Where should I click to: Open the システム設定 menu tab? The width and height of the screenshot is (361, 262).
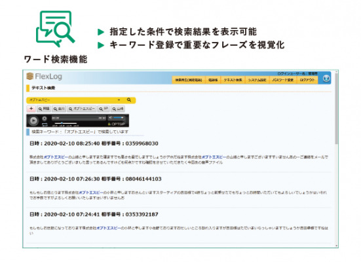pos(257,80)
